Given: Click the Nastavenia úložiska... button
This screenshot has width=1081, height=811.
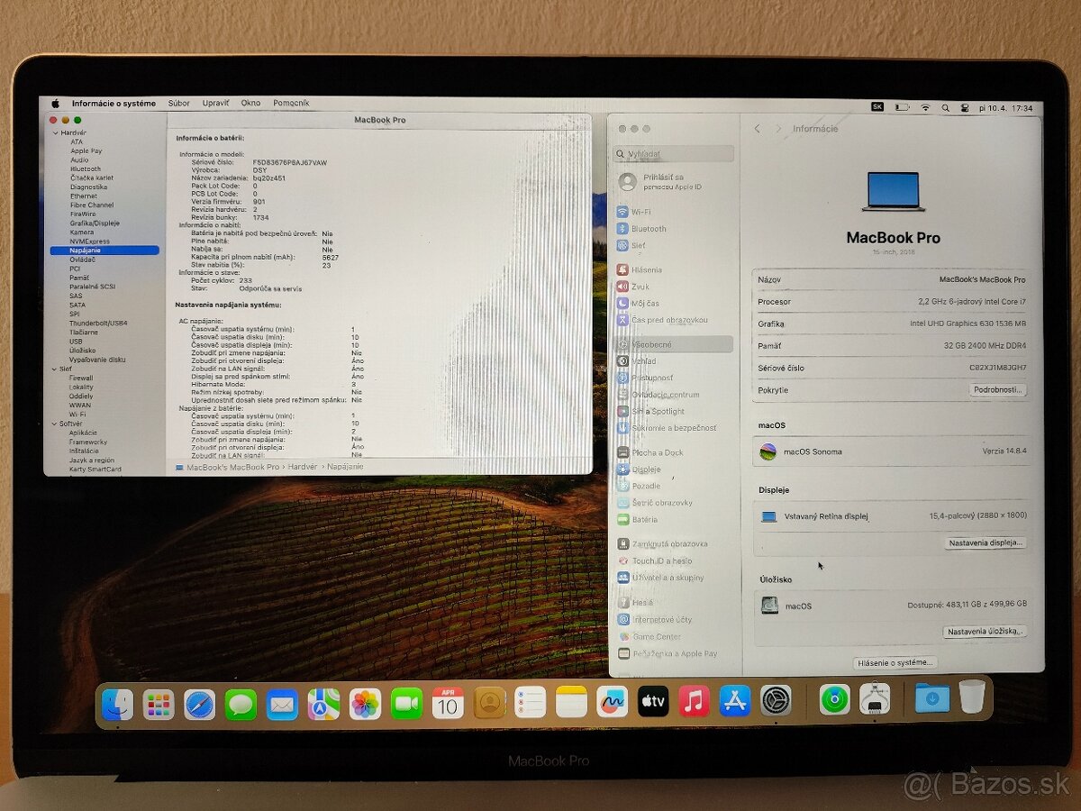Looking at the screenshot, I should pyautogui.click(x=985, y=632).
